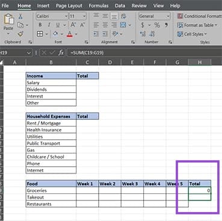Open Cell Styles gallery

[192, 34]
